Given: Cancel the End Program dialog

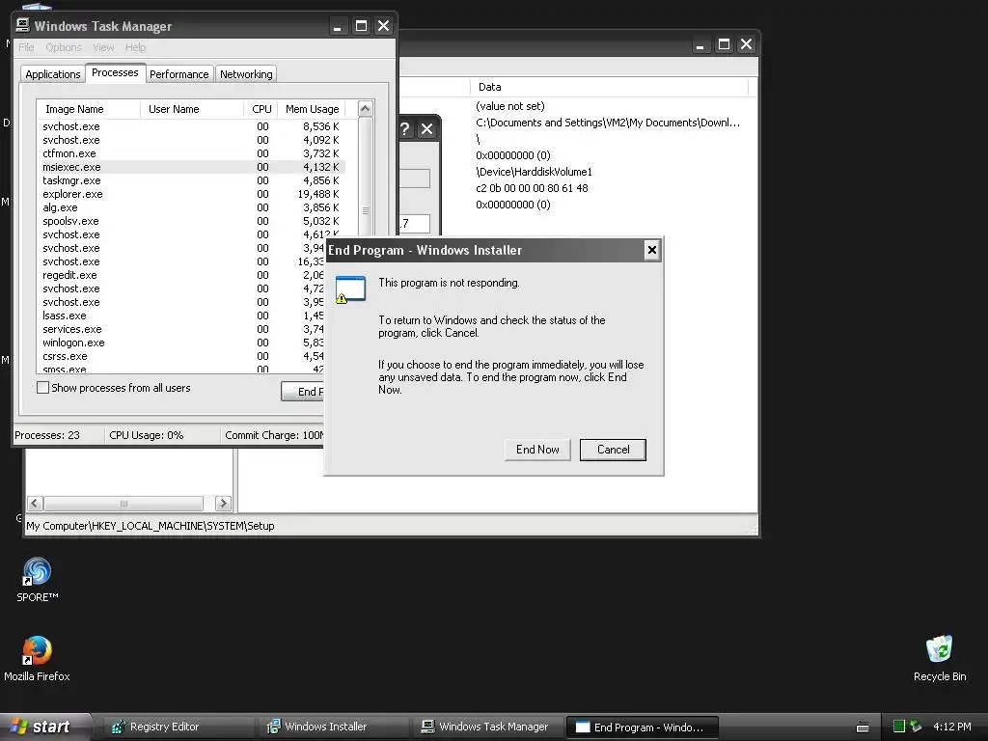Looking at the screenshot, I should tap(613, 450).
